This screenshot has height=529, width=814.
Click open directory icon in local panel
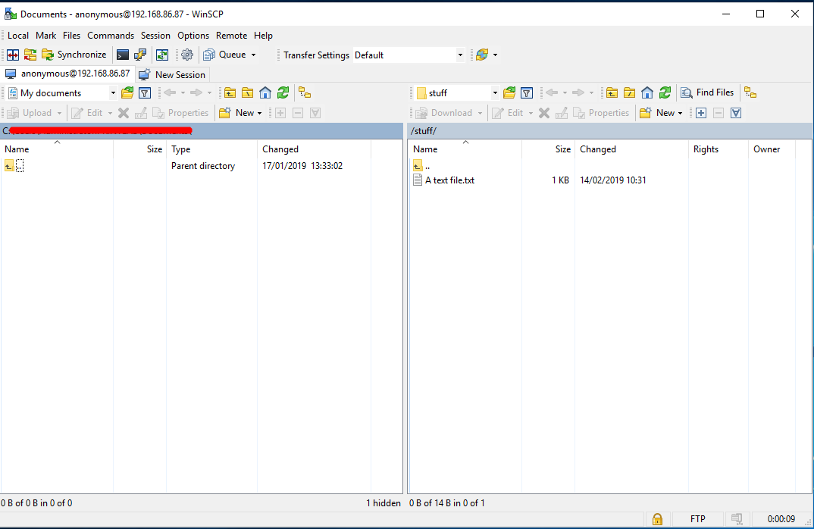pos(127,93)
